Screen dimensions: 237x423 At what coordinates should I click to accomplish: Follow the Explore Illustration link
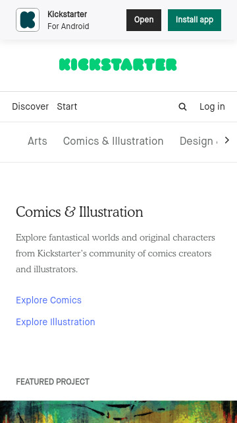pyautogui.click(x=55, y=322)
